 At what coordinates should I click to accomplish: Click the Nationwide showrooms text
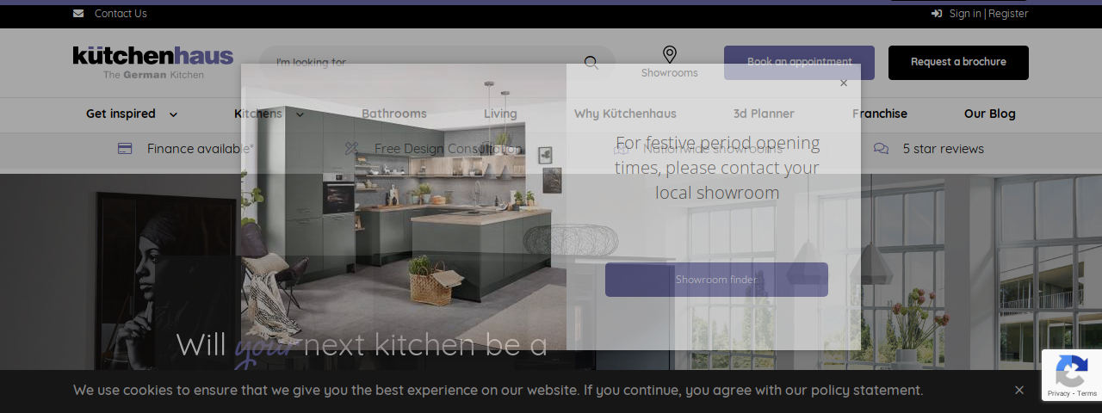click(x=713, y=149)
